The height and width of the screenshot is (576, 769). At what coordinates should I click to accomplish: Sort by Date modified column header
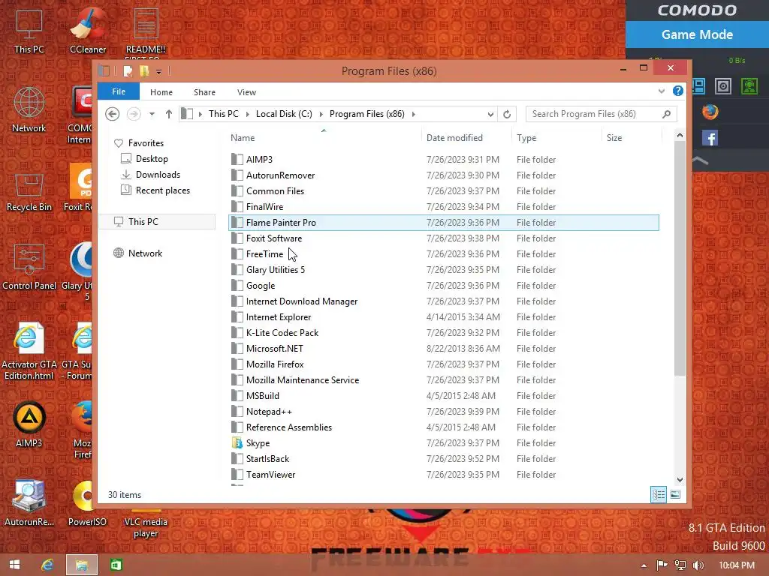coord(466,138)
